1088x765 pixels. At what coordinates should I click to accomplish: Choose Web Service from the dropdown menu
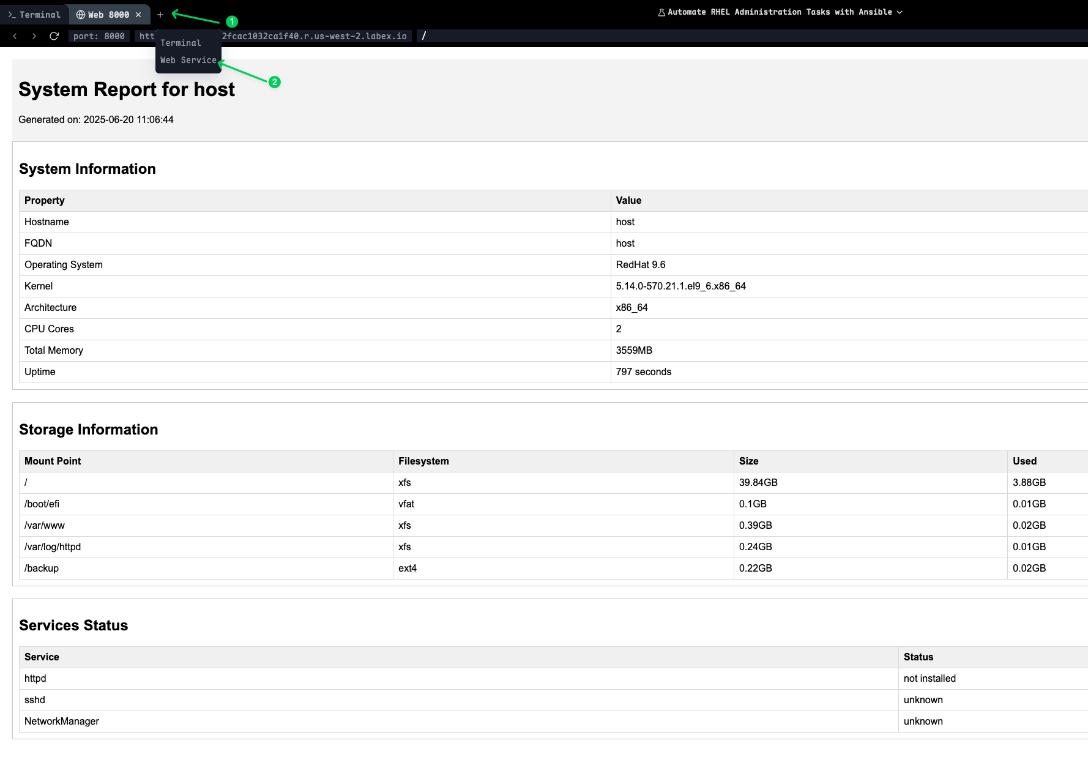coord(188,59)
